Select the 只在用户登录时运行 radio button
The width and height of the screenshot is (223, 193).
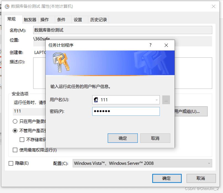[x=15, y=121]
